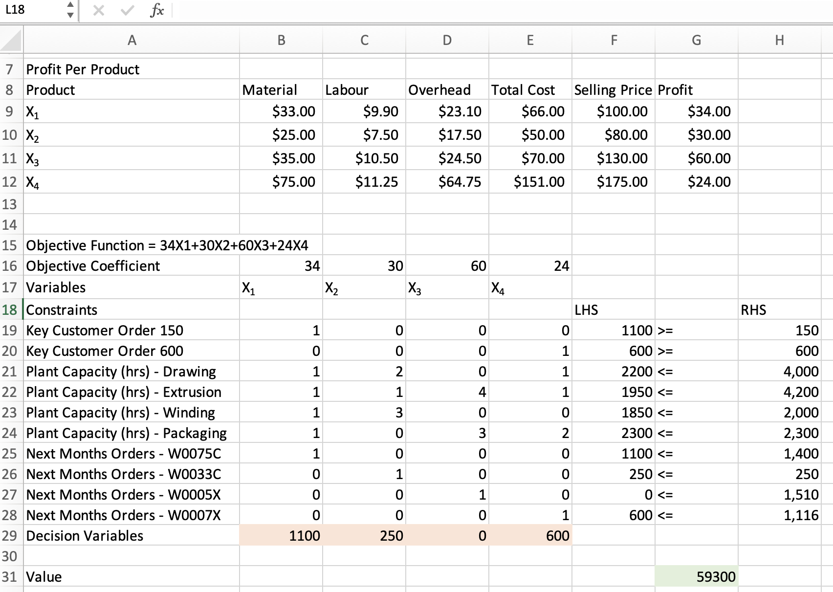Select column H header
This screenshot has height=592, width=833.
pyautogui.click(x=779, y=40)
